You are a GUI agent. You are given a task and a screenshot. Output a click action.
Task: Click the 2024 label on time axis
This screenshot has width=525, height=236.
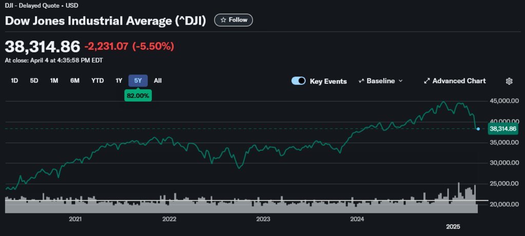pos(357,220)
